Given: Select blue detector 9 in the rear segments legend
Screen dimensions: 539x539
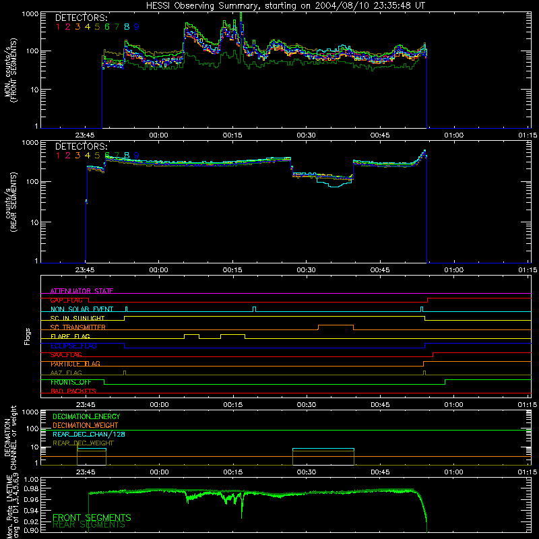Looking at the screenshot, I should [137, 156].
